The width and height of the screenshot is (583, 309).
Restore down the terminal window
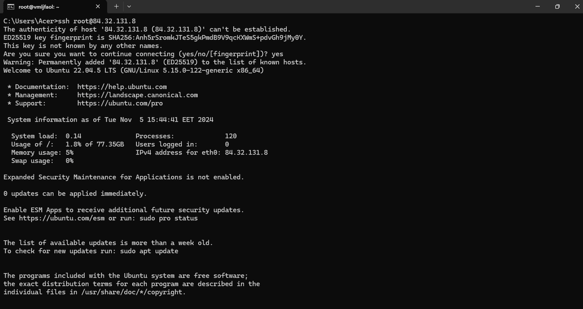pos(557,6)
